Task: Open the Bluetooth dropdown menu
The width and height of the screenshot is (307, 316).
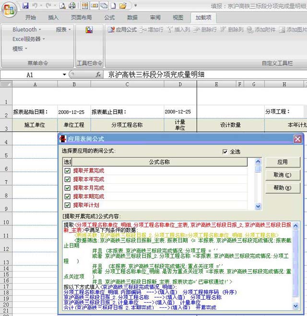Action: [x=27, y=30]
